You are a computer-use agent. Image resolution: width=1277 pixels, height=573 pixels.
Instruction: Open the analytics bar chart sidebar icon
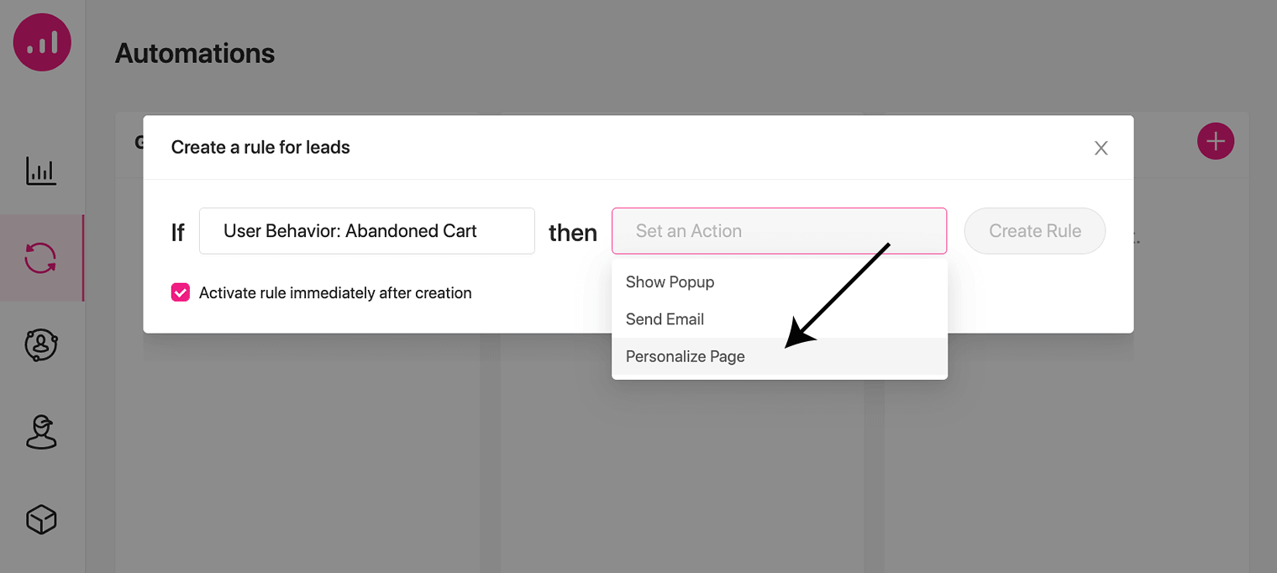pyautogui.click(x=41, y=171)
